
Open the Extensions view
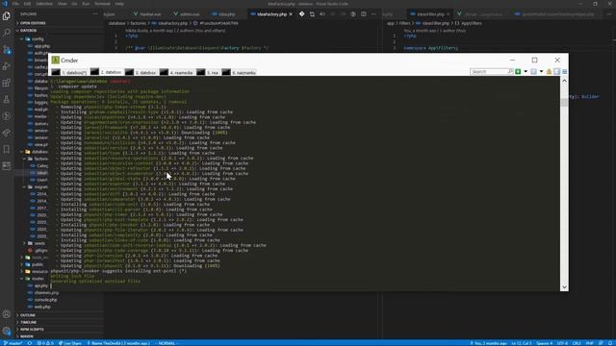(7, 83)
